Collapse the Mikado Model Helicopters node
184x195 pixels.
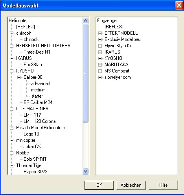[12, 128]
